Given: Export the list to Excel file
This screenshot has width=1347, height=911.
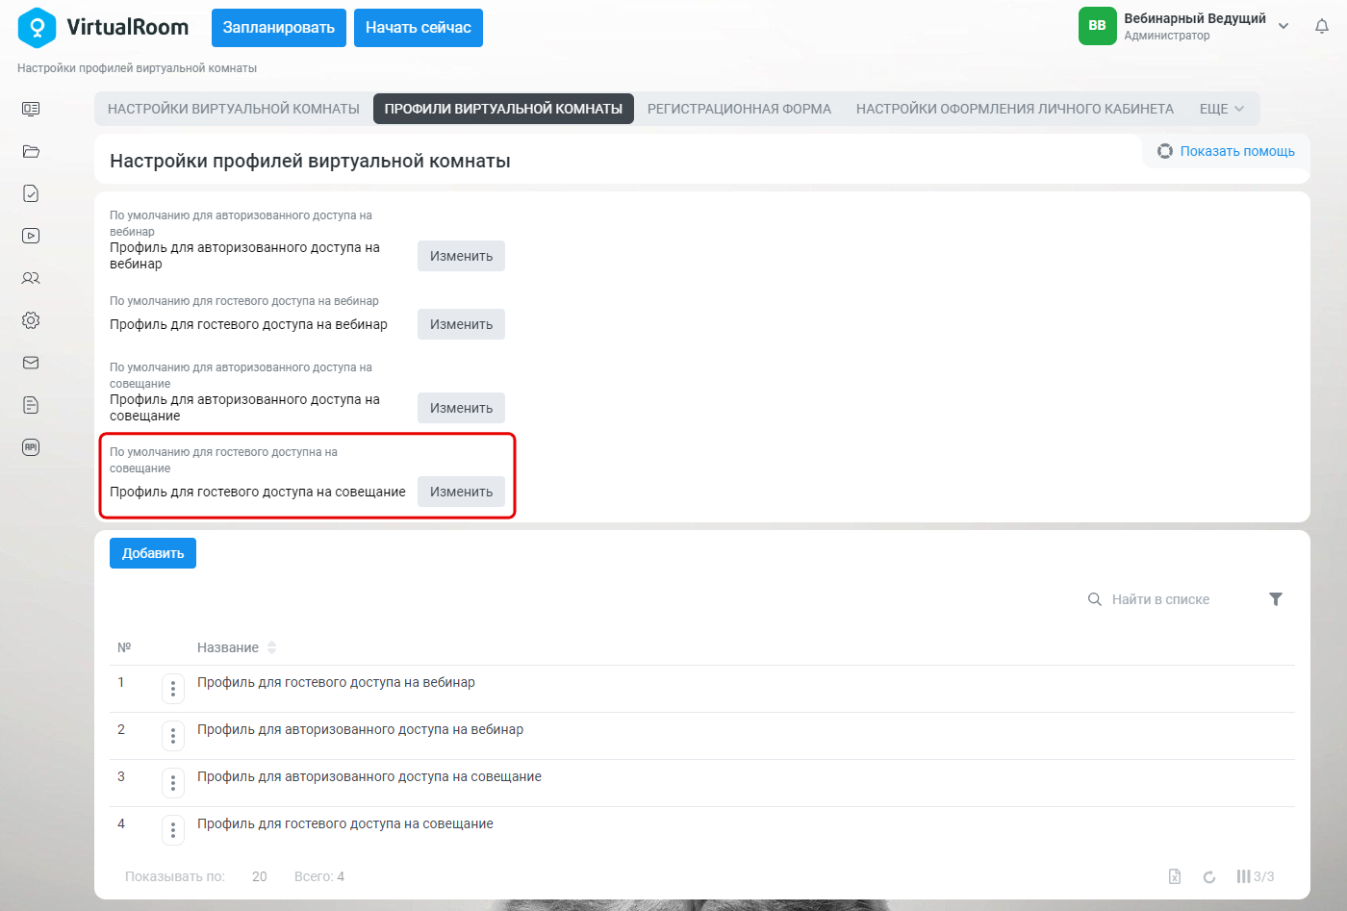Looking at the screenshot, I should (1175, 876).
